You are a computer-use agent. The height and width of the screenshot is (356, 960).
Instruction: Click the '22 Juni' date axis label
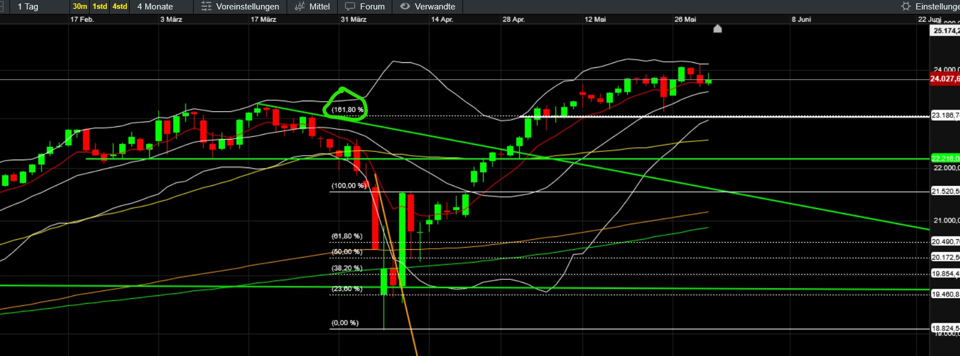coord(929,19)
